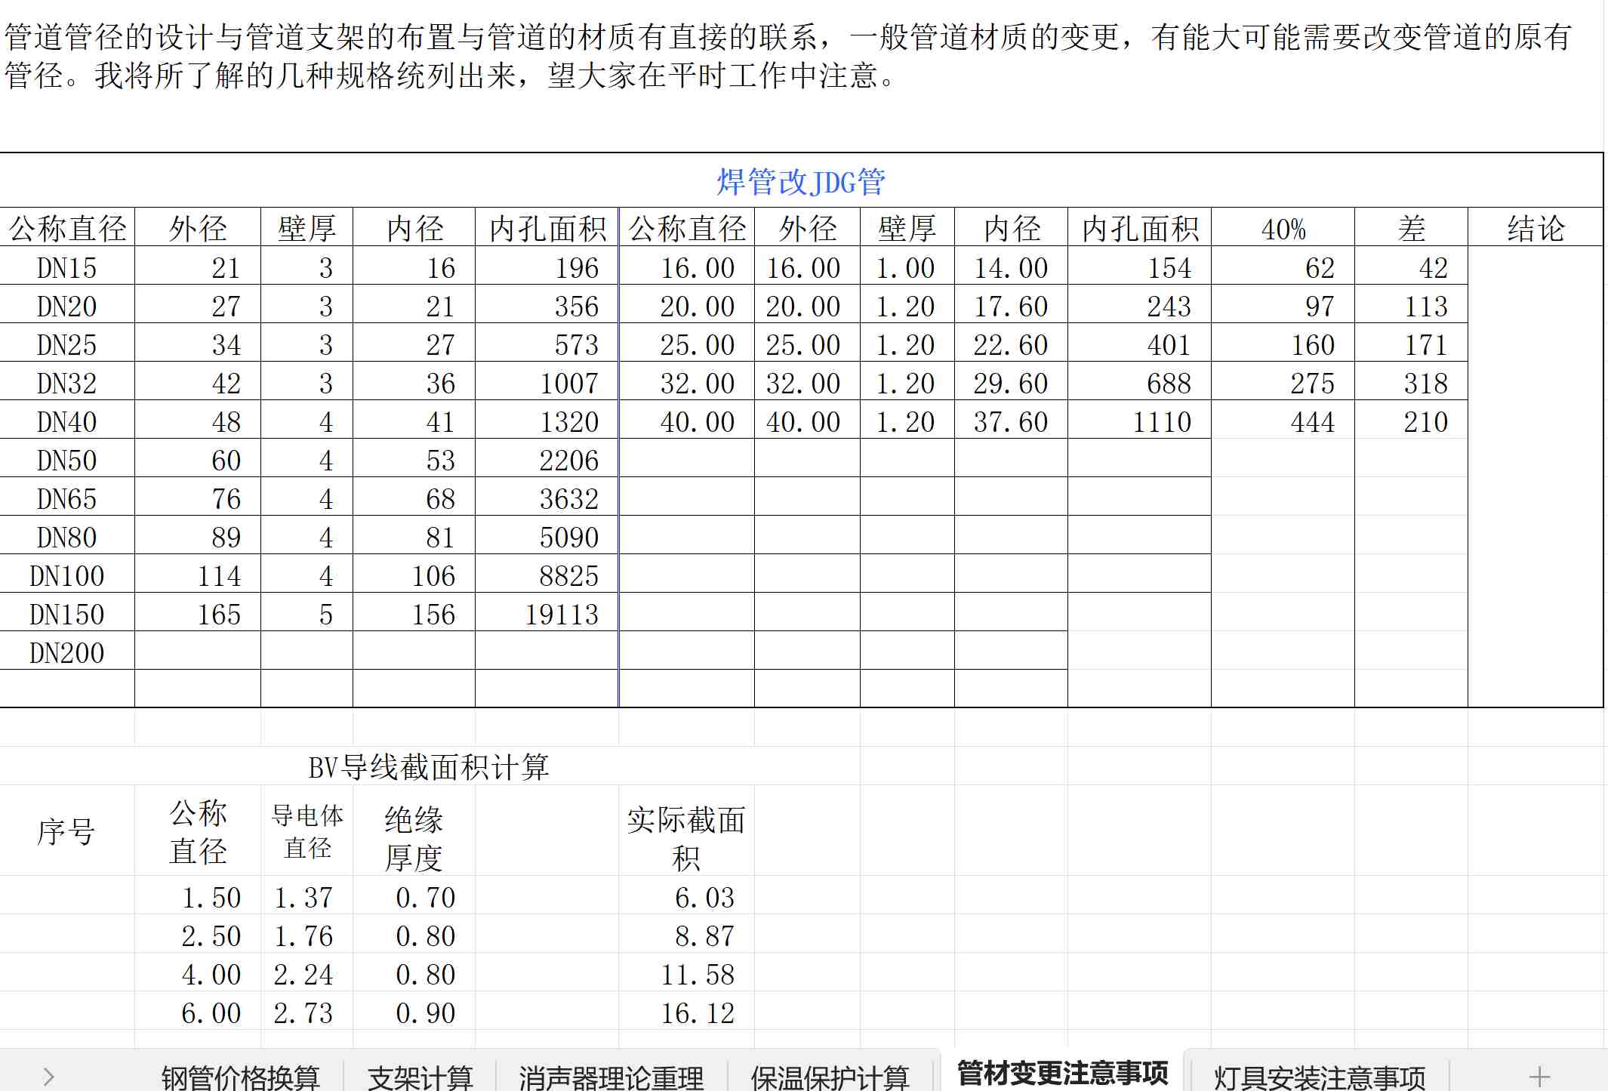Click the DN15 row label cell
This screenshot has height=1091, width=1608.
click(x=67, y=267)
